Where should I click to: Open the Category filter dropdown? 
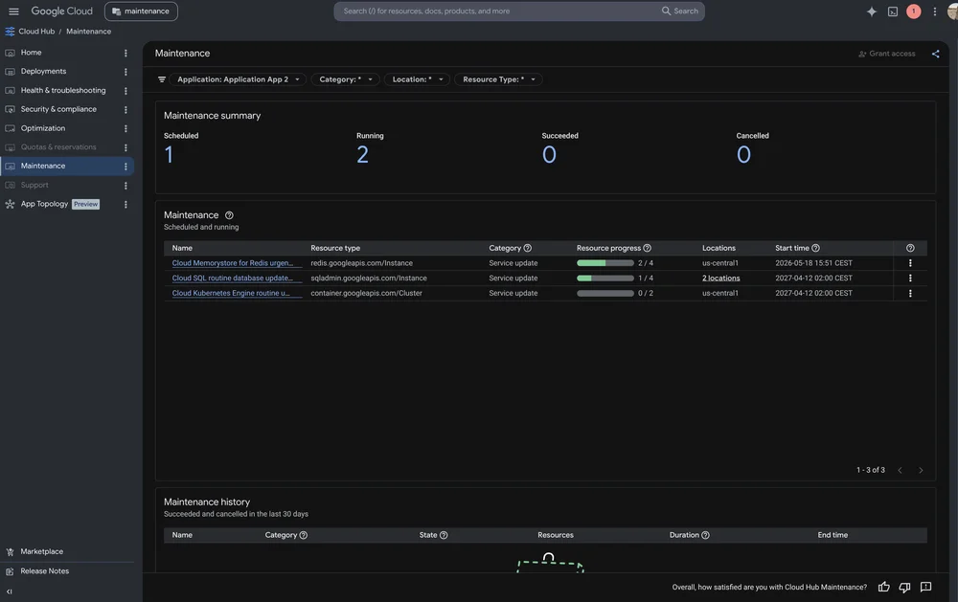pos(345,79)
